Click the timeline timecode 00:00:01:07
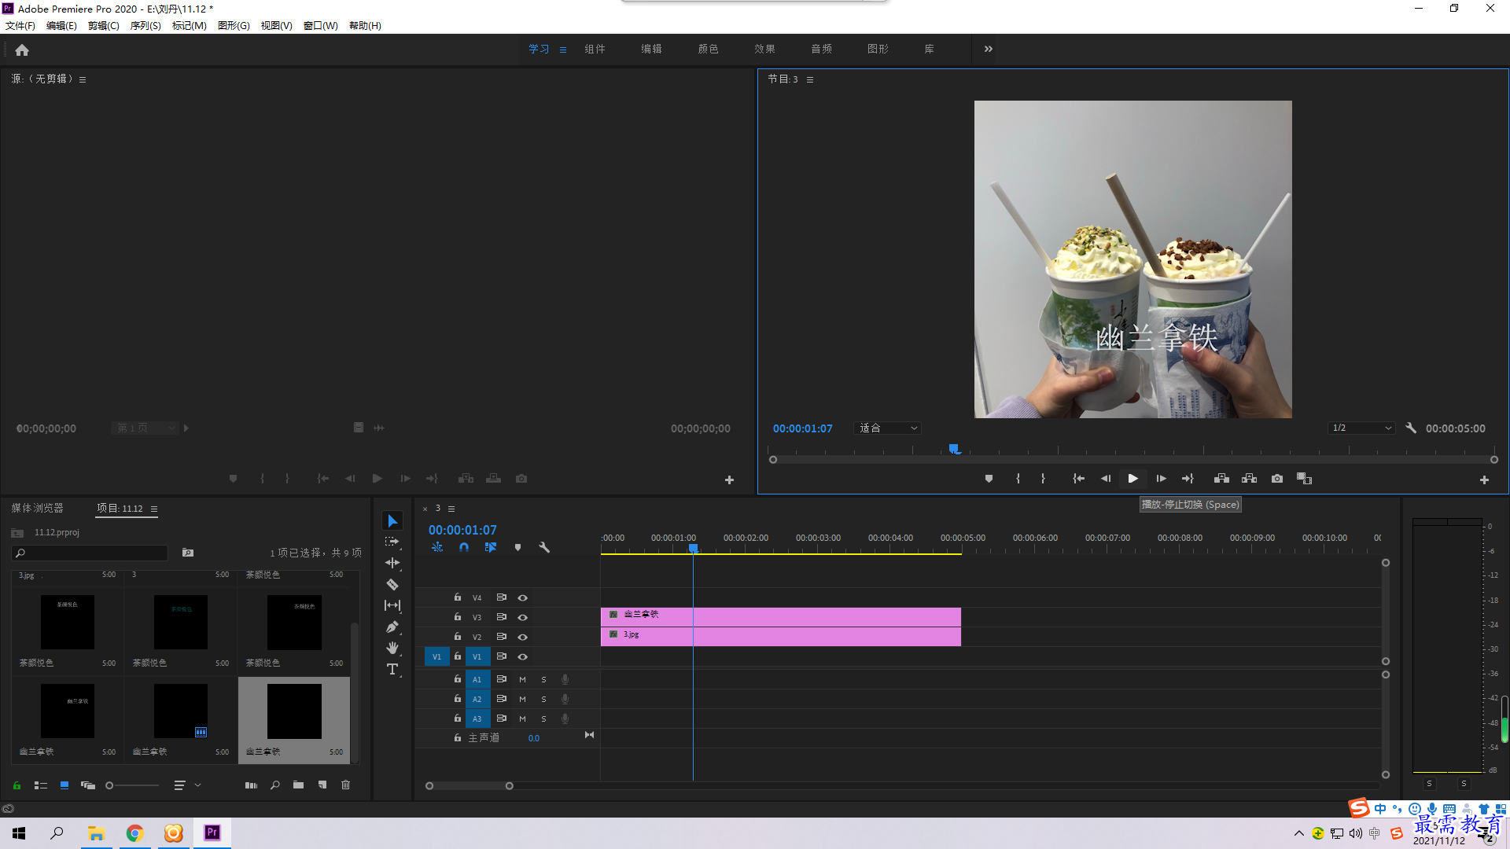Screen dimensions: 1510x849 coord(462,530)
